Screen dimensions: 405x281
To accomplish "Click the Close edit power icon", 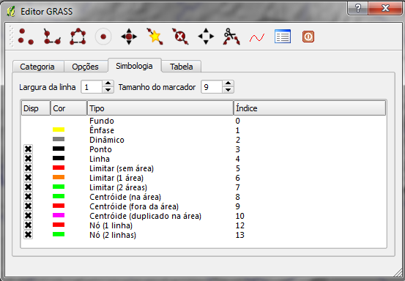I will [x=308, y=37].
